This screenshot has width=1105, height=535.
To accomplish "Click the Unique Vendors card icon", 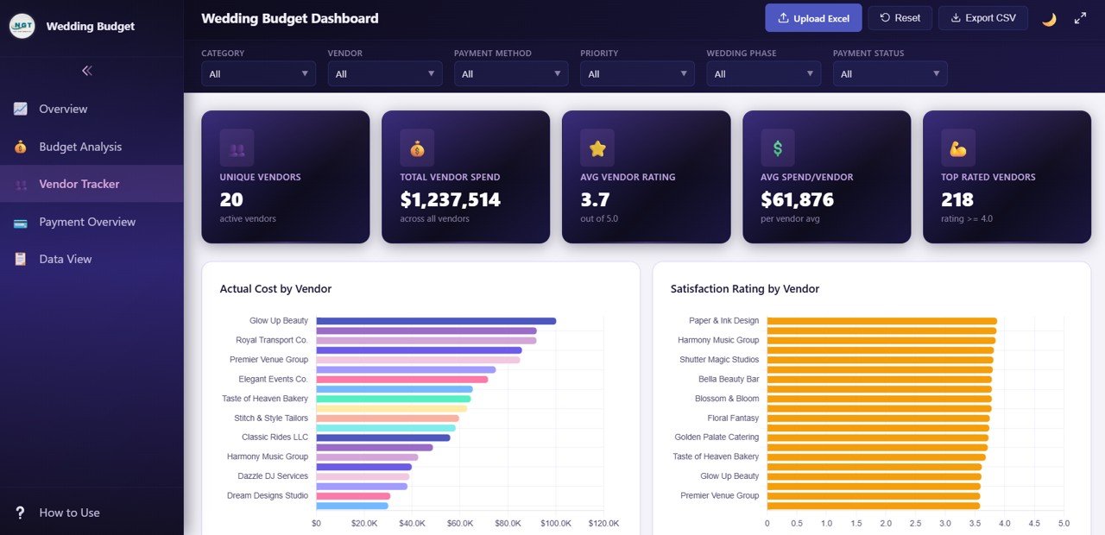I will pos(237,148).
